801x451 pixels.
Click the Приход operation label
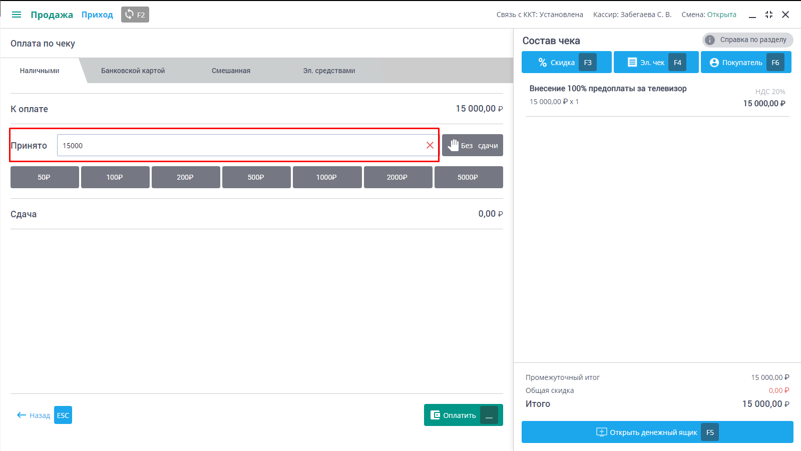pos(97,15)
